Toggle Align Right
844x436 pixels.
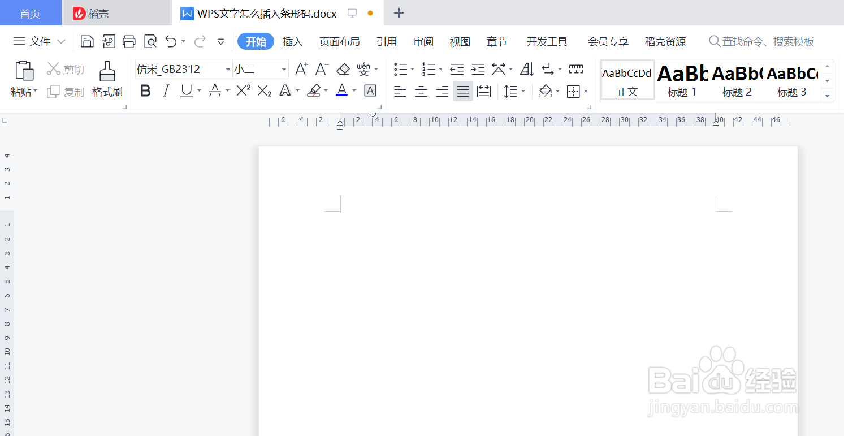tap(442, 91)
